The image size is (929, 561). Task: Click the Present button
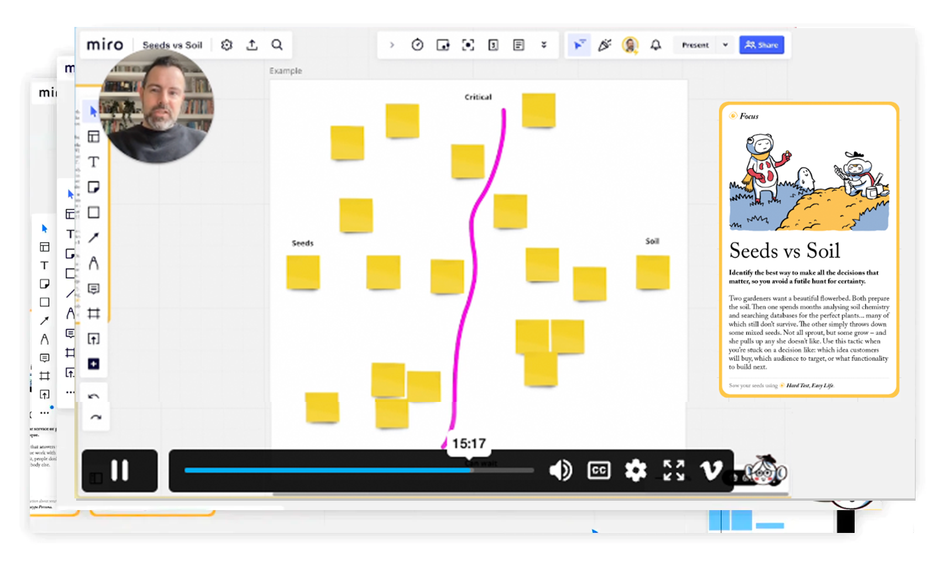[695, 45]
